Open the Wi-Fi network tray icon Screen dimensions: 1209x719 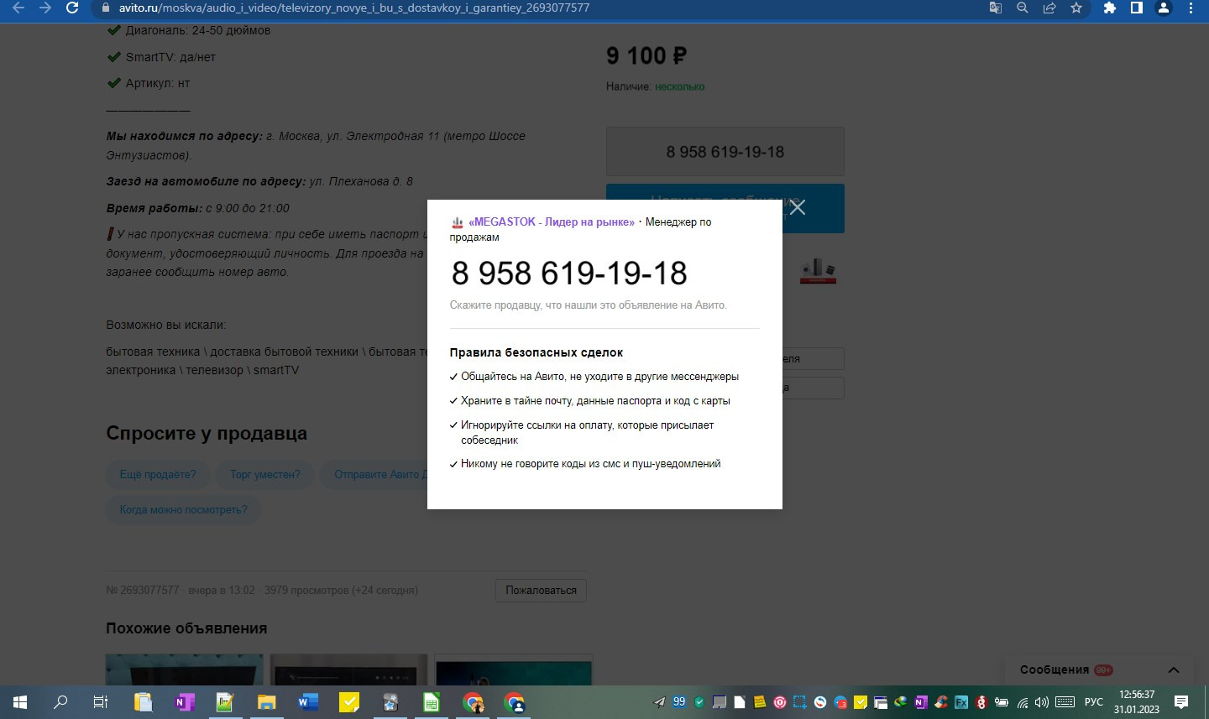1022,702
